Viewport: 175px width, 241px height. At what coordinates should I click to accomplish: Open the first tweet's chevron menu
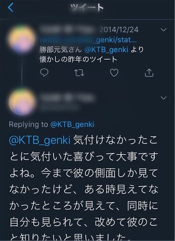163,30
